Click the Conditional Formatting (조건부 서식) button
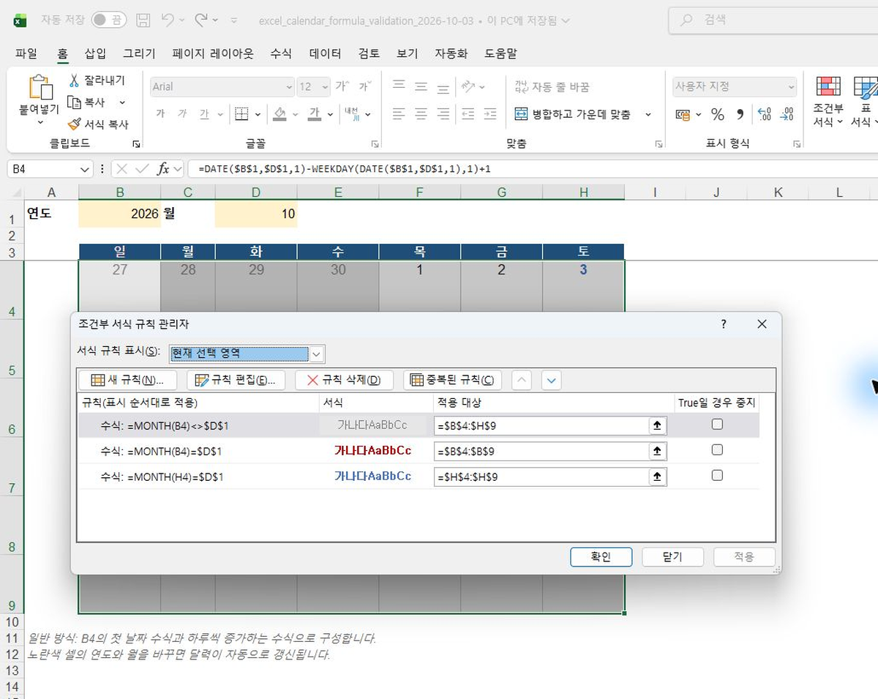This screenshot has height=699, width=878. (828, 101)
